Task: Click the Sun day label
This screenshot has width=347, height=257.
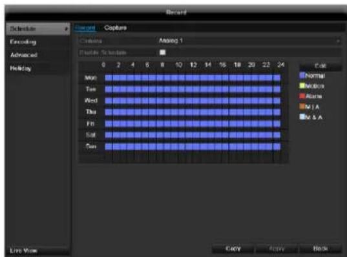Action: pyautogui.click(x=91, y=147)
